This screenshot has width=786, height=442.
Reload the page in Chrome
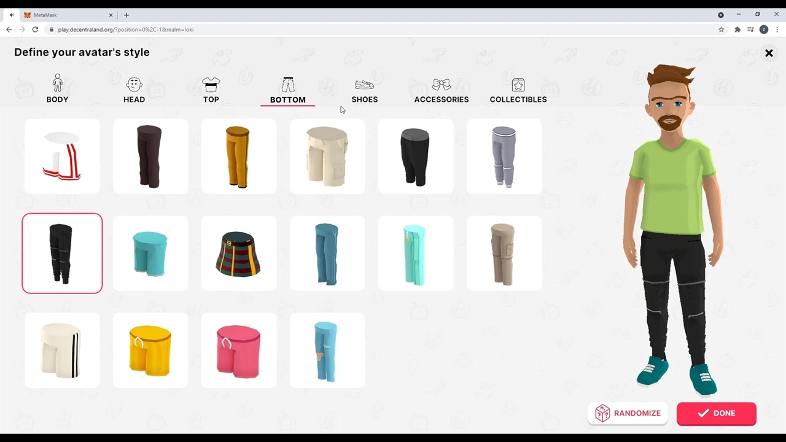[35, 29]
